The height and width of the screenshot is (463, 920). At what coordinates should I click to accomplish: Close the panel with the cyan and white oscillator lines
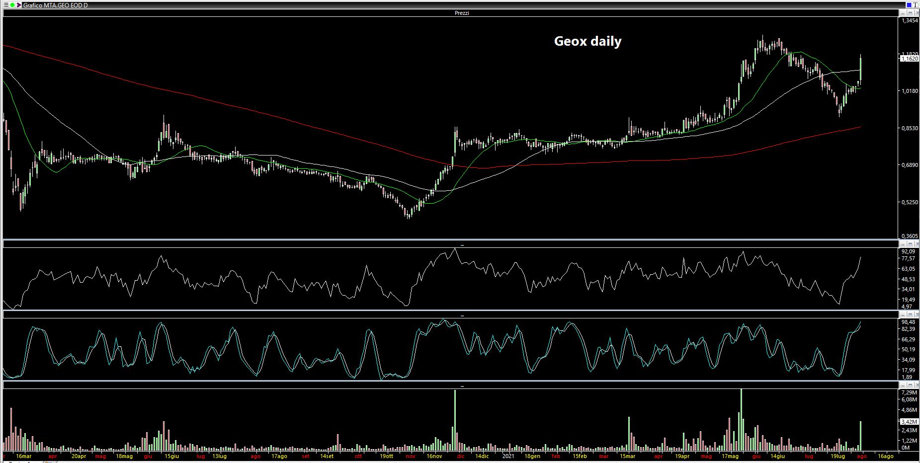917,314
